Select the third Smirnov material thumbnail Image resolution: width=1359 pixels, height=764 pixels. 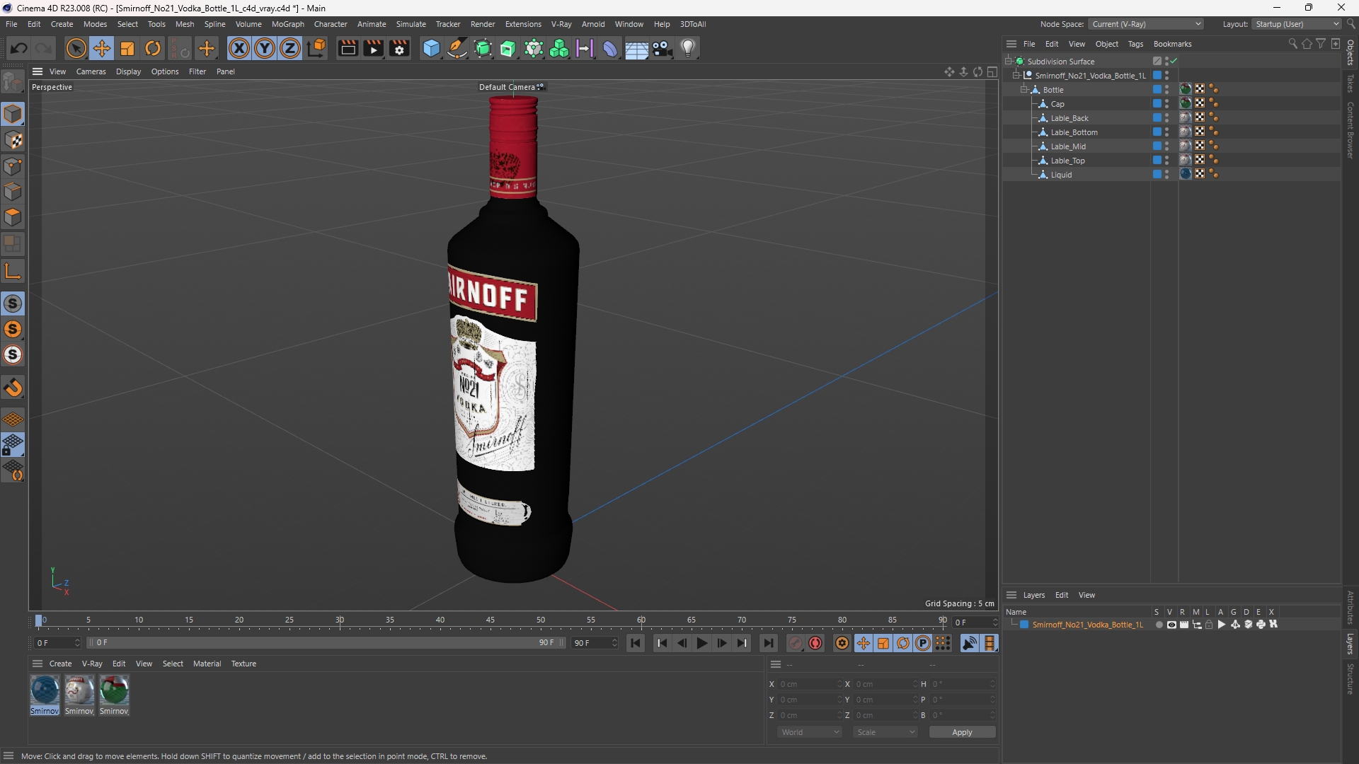(114, 695)
